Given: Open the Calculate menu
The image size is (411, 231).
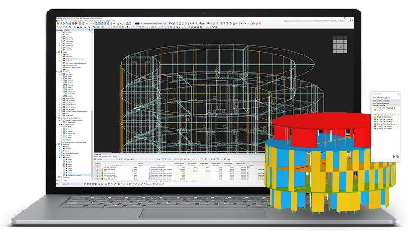Looking at the screenshot, I should pyautogui.click(x=81, y=21).
